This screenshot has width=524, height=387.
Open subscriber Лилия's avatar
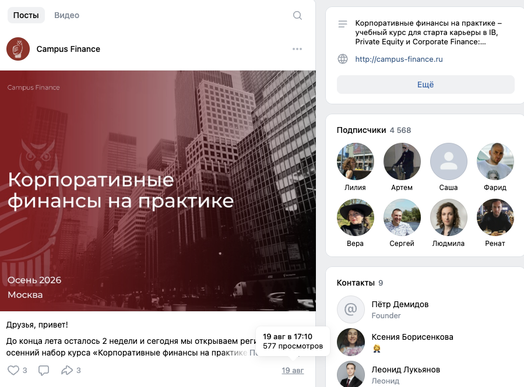355,161
